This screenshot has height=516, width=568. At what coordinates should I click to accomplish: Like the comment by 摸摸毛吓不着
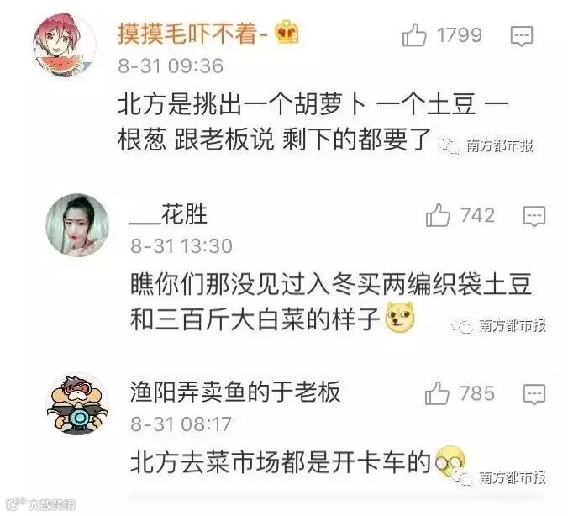click(414, 35)
